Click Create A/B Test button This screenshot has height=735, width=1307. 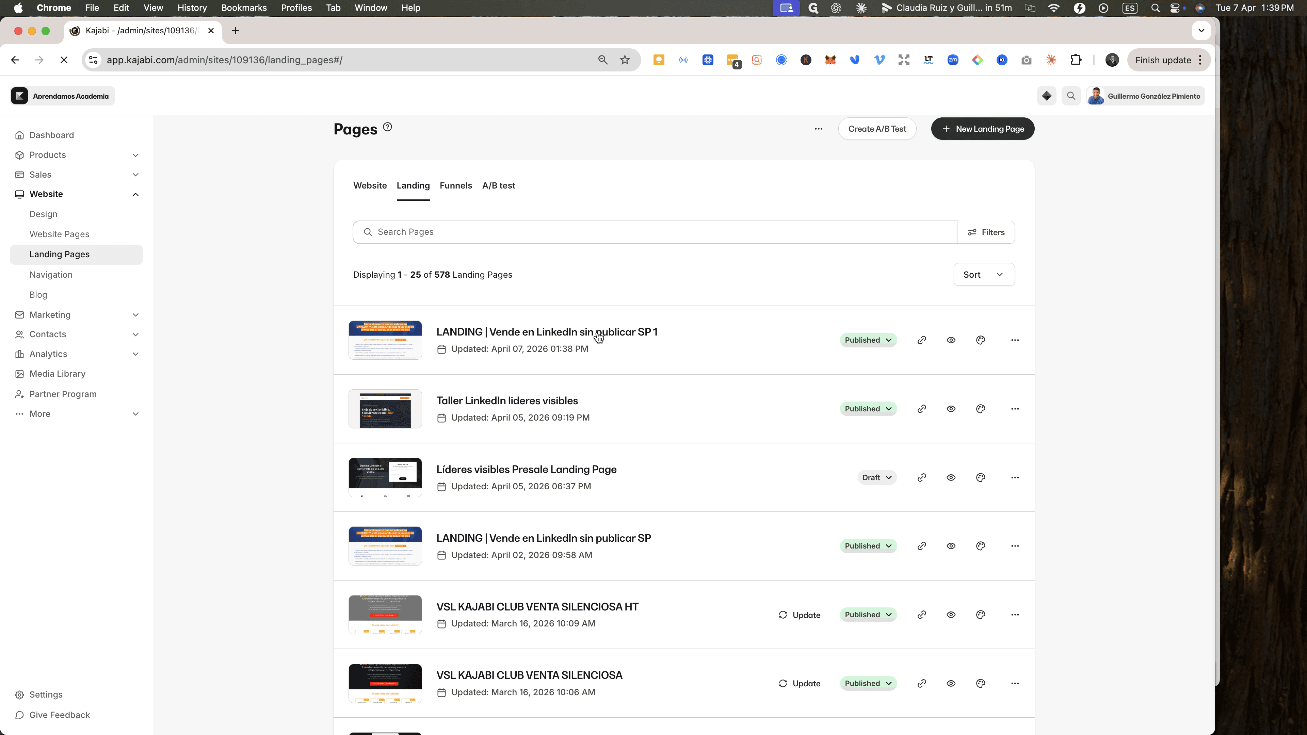[877, 129]
